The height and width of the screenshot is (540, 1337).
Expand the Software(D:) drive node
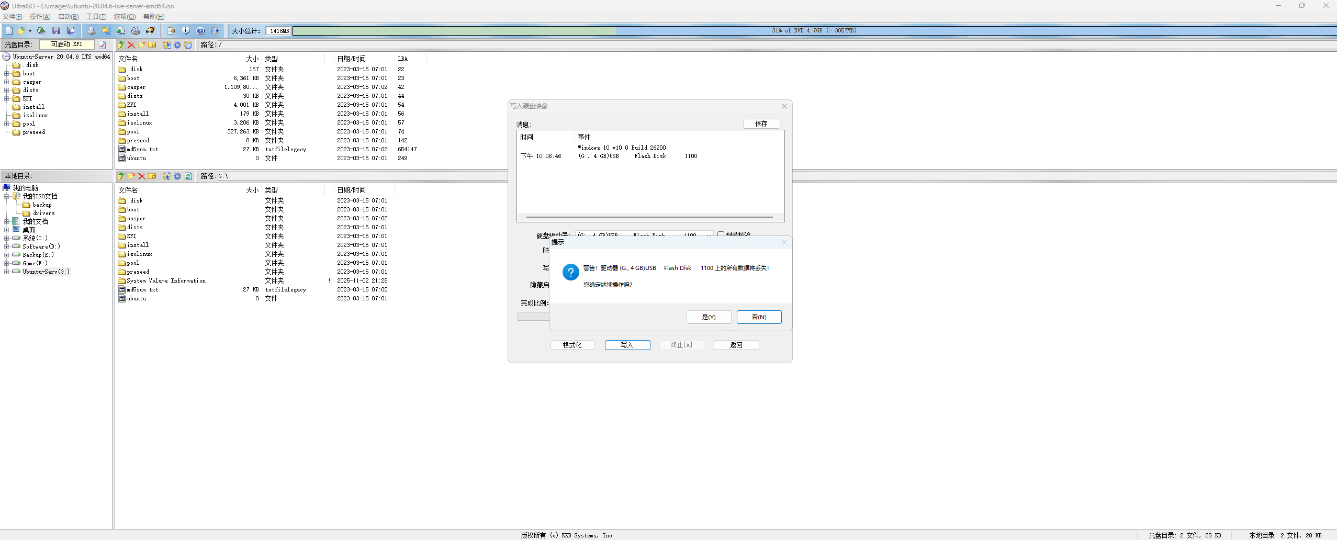point(7,246)
